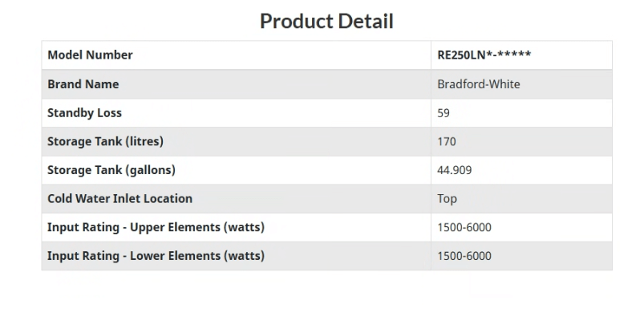Click the Input Rating - Upper Elements label

(x=156, y=228)
